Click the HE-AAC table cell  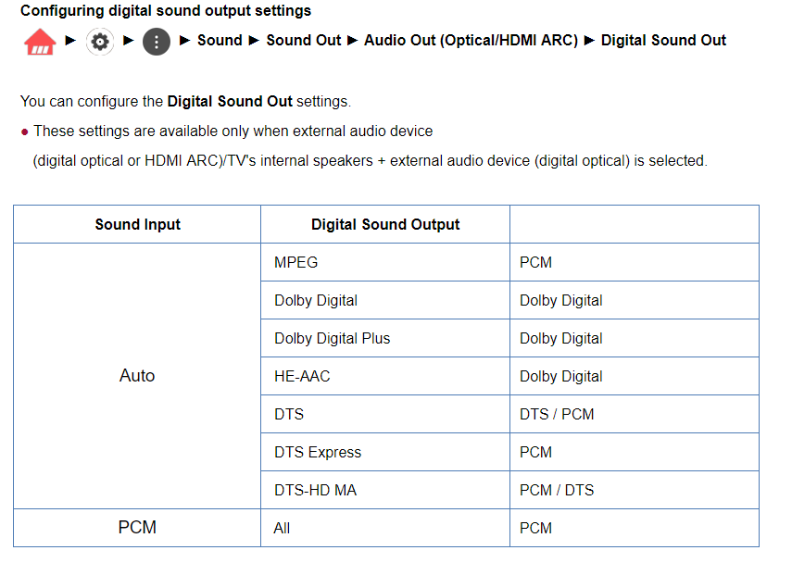click(x=385, y=376)
